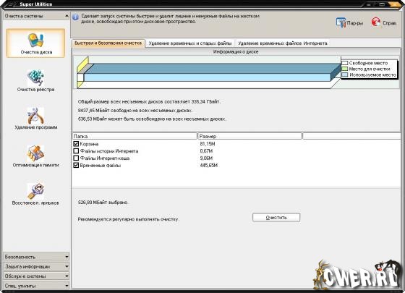Click the 0,67M size value
Image resolution: width=405 pixels, height=293 pixels.
click(x=206, y=151)
